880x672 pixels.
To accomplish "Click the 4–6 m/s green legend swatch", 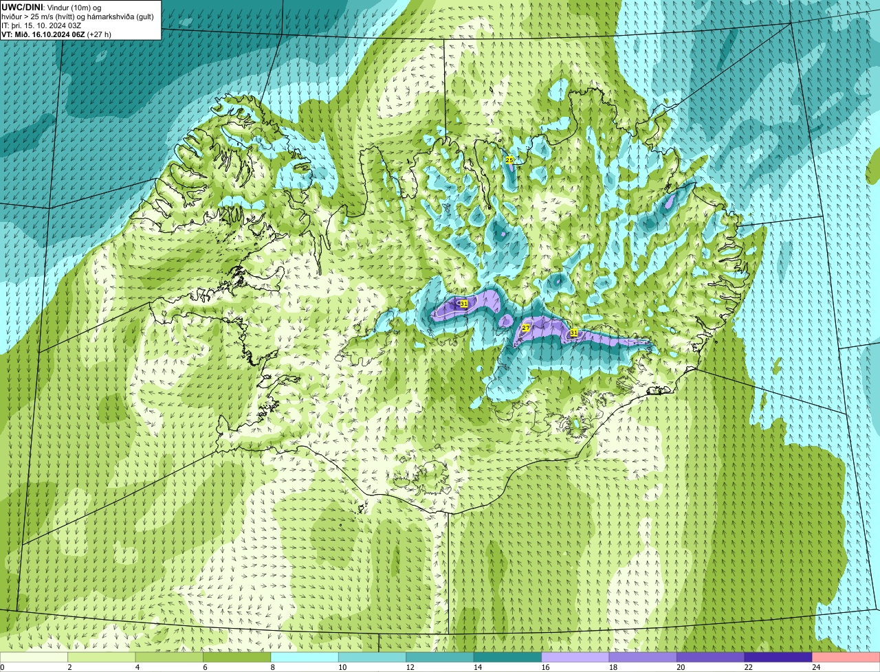I will [170, 657].
